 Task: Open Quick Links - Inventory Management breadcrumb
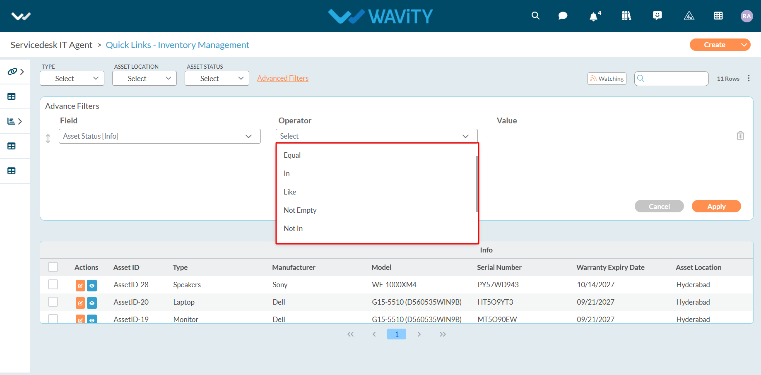pyautogui.click(x=178, y=45)
